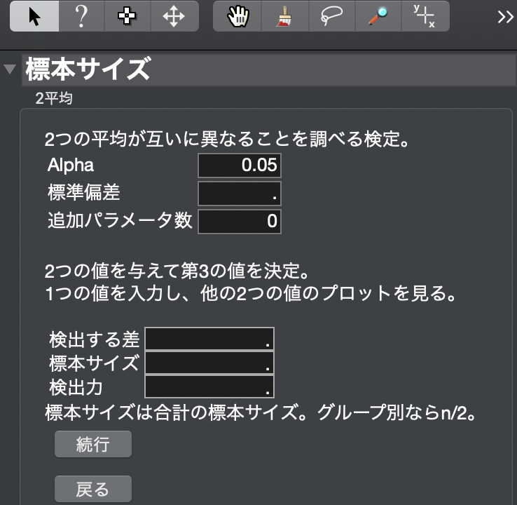The width and height of the screenshot is (517, 505).
Task: Click the 標準偏差 label text
Action: [x=84, y=192]
